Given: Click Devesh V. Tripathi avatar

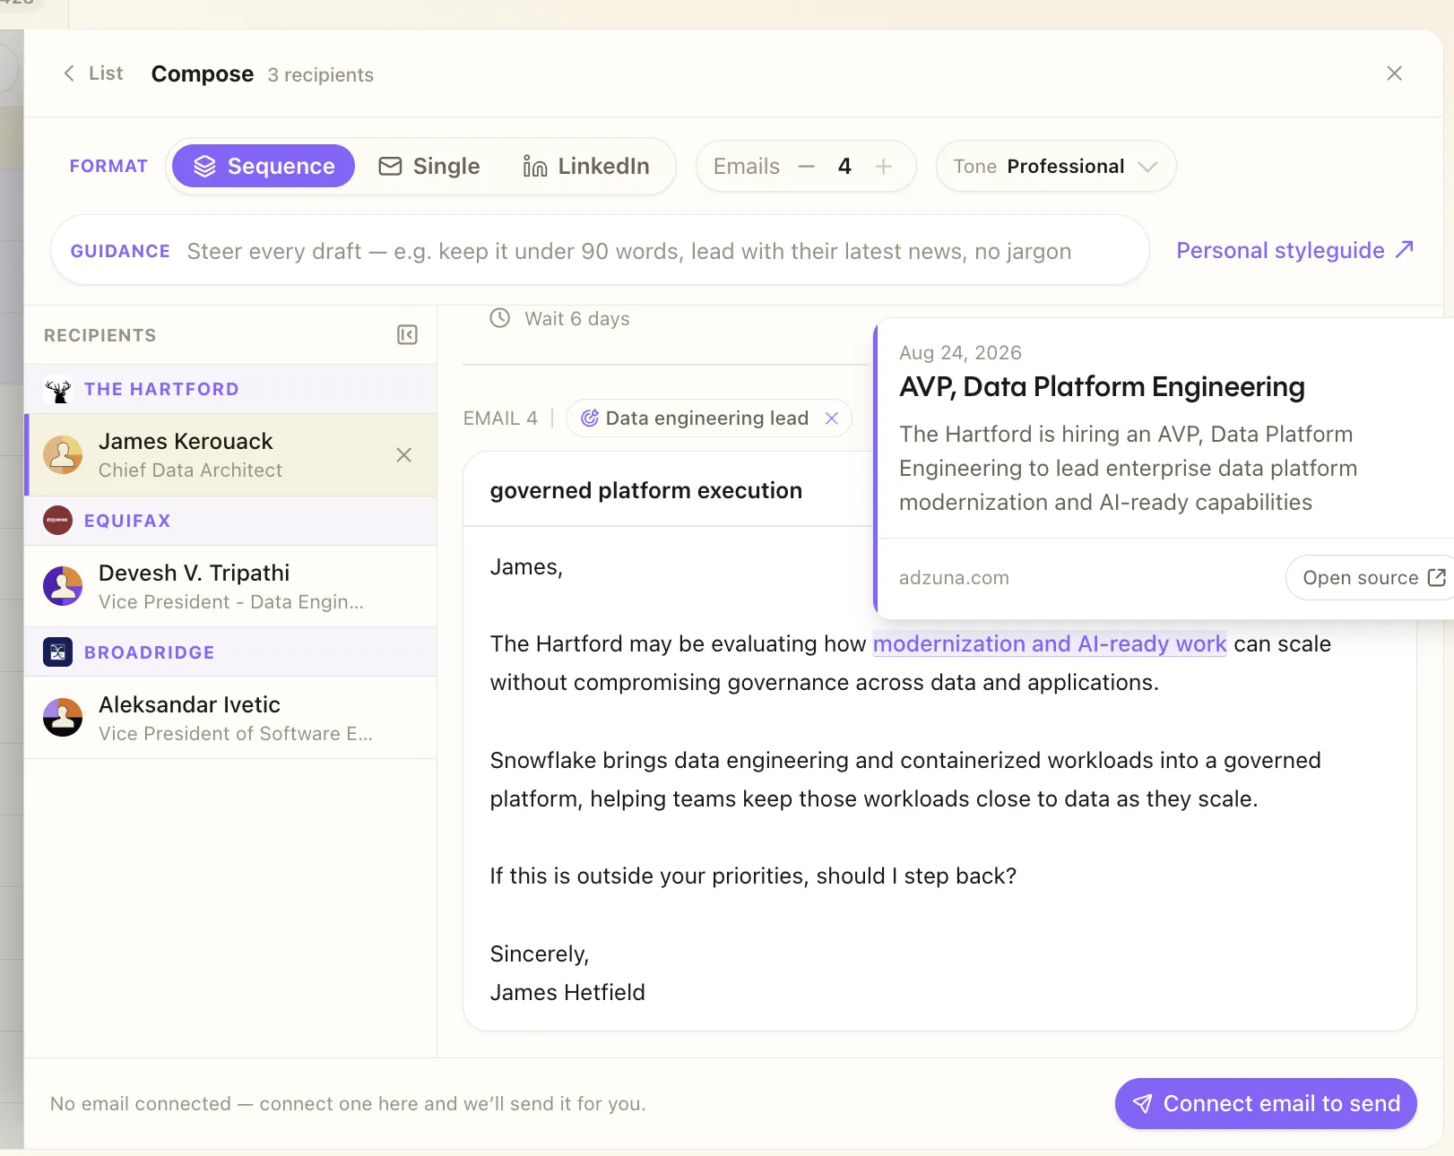Looking at the screenshot, I should coord(63,586).
